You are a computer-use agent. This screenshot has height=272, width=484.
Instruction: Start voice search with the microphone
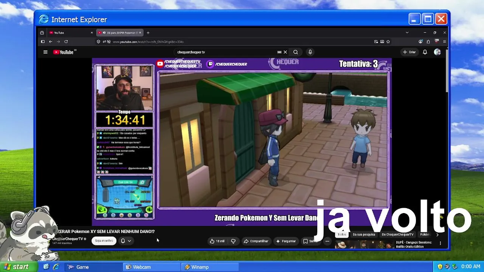point(310,52)
